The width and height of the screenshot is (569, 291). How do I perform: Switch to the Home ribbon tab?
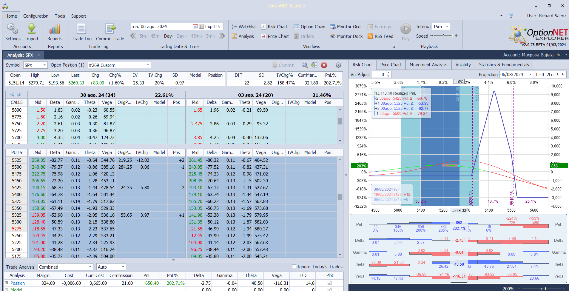pyautogui.click(x=11, y=16)
